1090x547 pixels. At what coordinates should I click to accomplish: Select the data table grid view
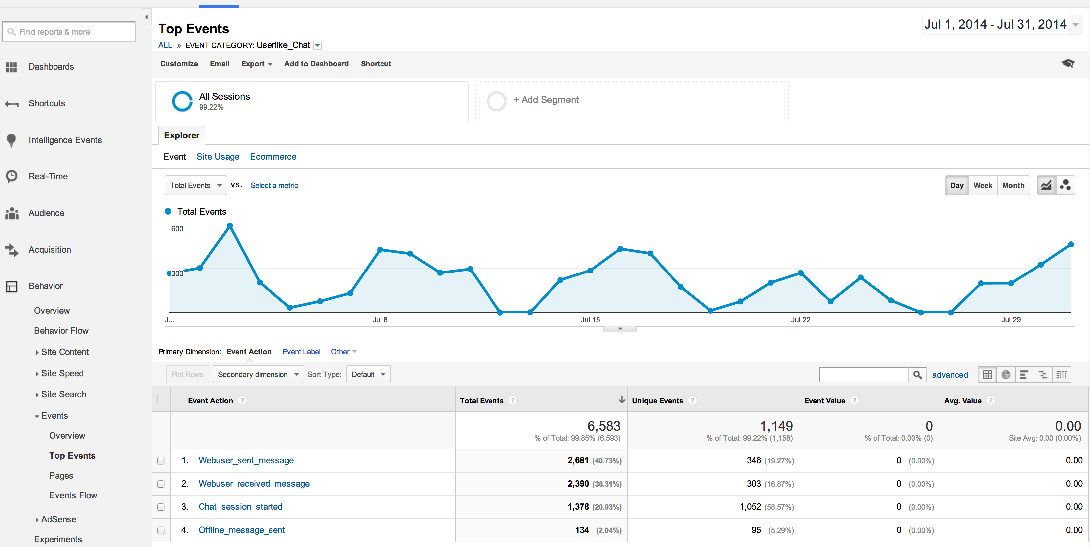click(987, 375)
